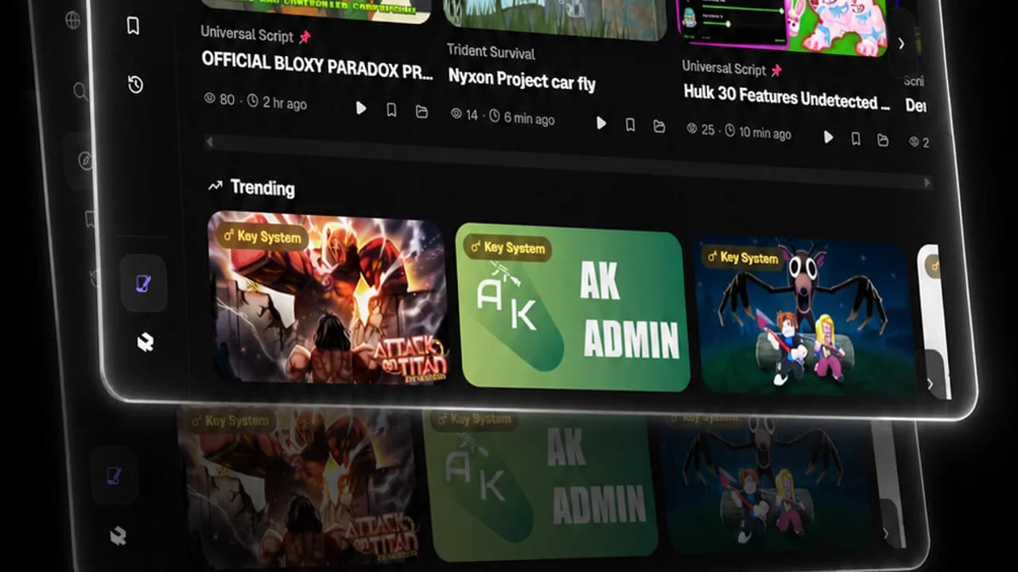Click left arrow of horizontal scrollbar

point(209,142)
